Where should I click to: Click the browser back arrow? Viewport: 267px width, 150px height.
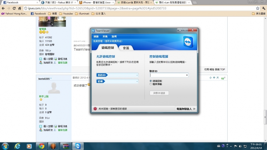click(3, 8)
